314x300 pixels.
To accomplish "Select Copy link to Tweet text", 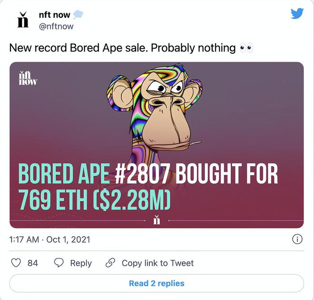I will coord(158,263).
